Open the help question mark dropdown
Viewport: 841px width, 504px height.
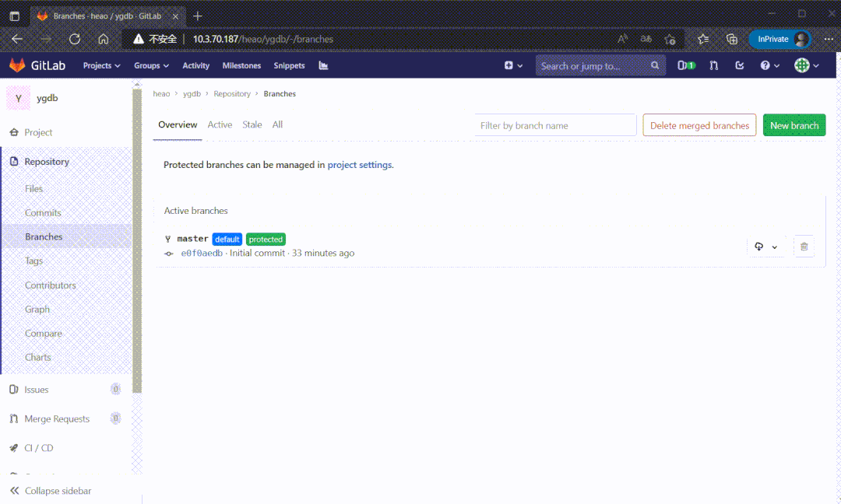(769, 65)
